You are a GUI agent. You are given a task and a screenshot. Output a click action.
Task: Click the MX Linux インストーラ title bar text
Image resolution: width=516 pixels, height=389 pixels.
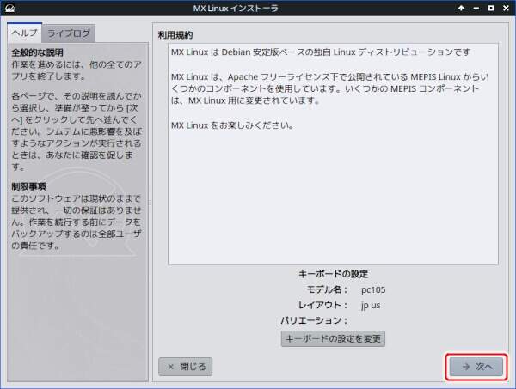coord(257,8)
